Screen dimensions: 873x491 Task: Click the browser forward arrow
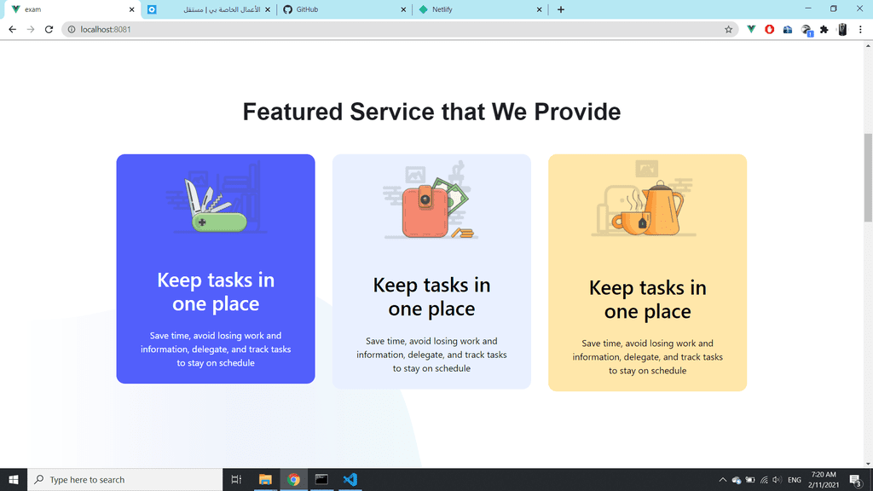(x=31, y=30)
